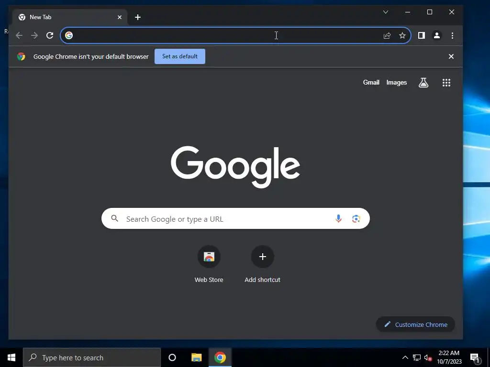Screen dimensions: 490x367
Task: Click the forward navigation arrow
Action: click(x=34, y=35)
